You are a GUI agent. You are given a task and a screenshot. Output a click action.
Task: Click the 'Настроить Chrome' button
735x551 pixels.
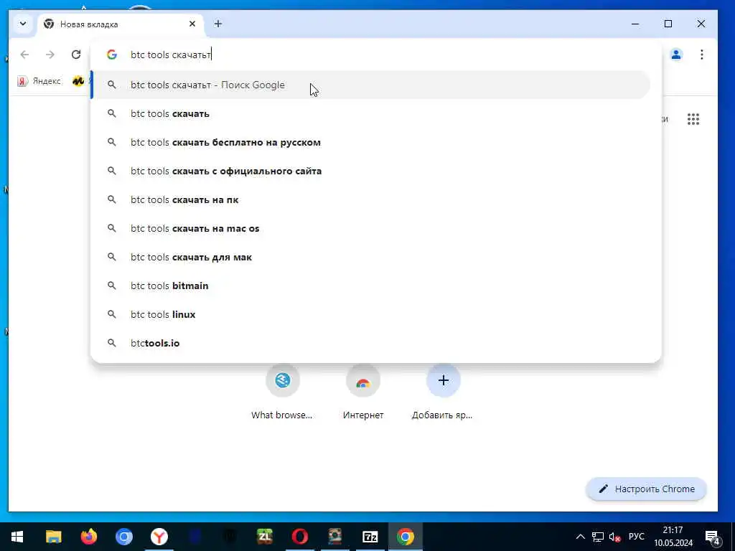point(647,489)
